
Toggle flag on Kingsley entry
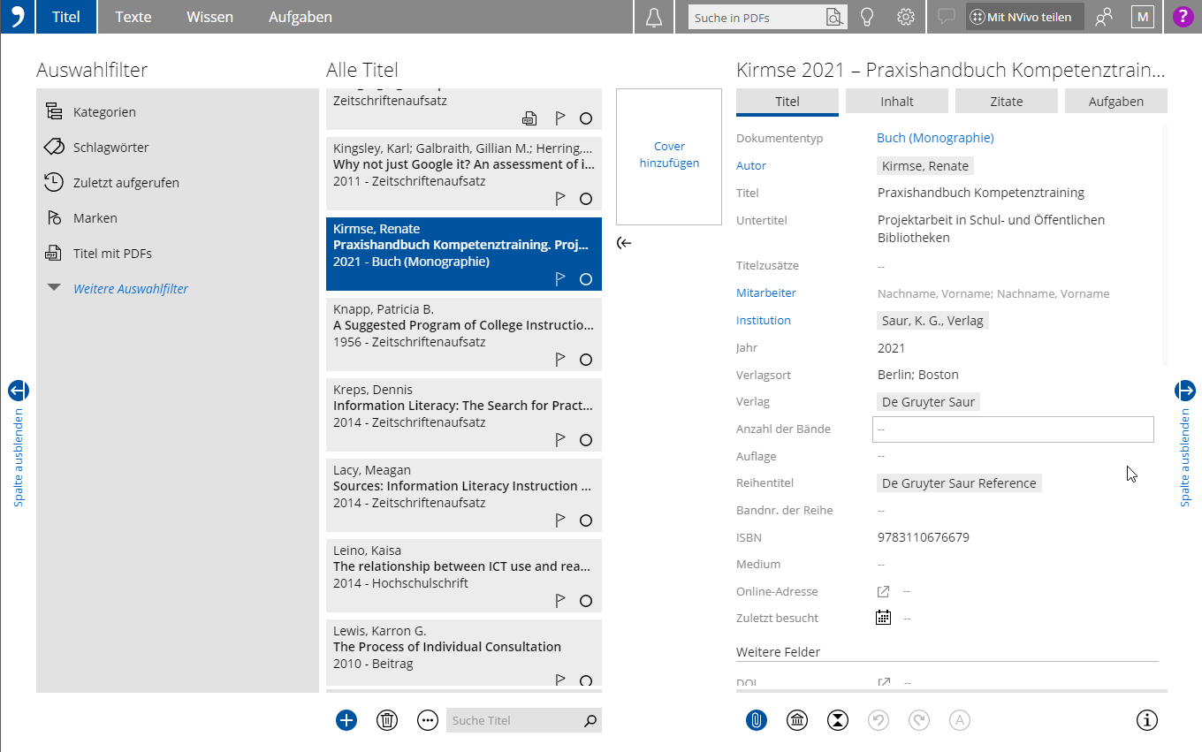(x=559, y=199)
